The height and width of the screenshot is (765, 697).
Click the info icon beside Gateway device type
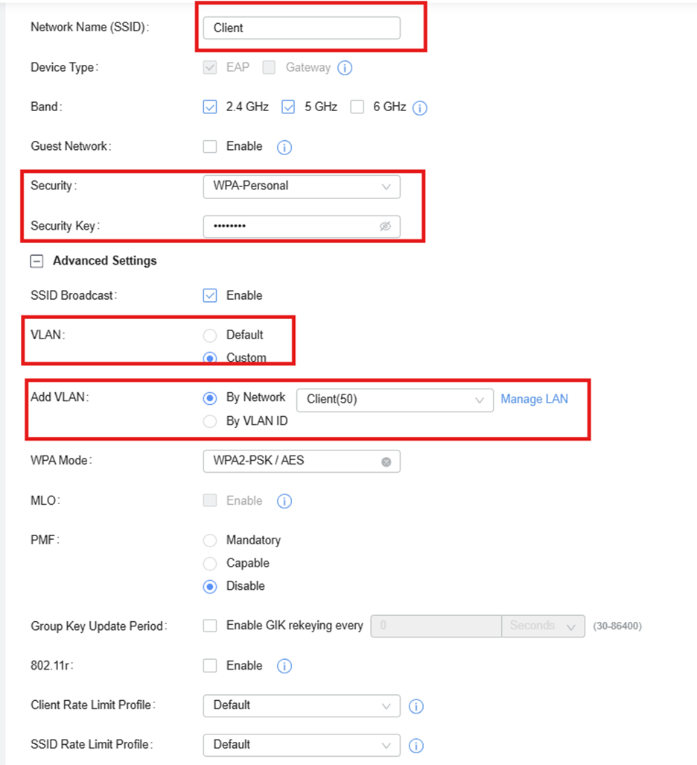(345, 68)
